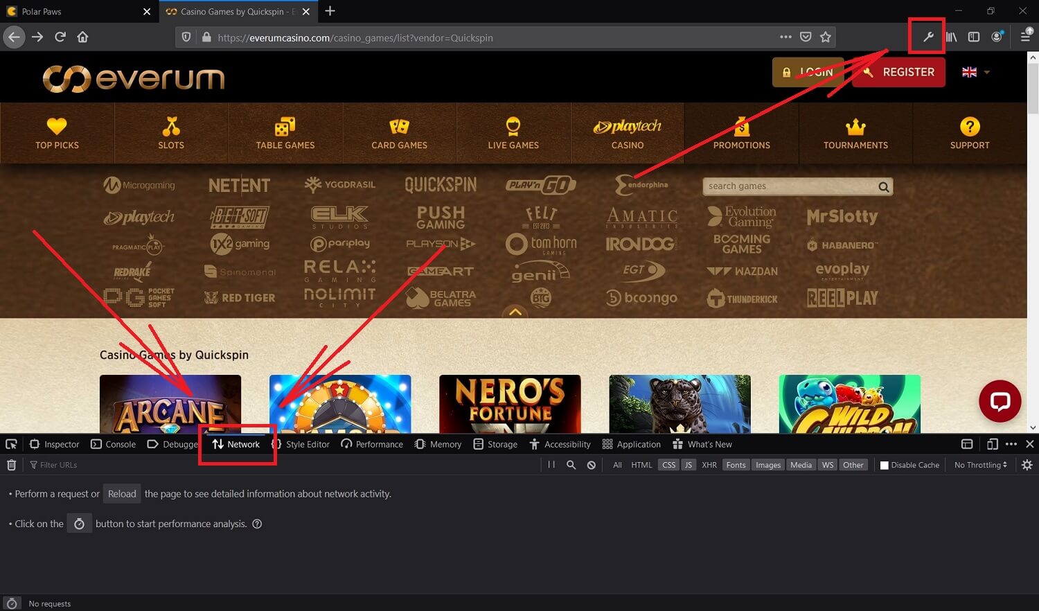
Task: Open the Performance tab
Action: pyautogui.click(x=372, y=444)
